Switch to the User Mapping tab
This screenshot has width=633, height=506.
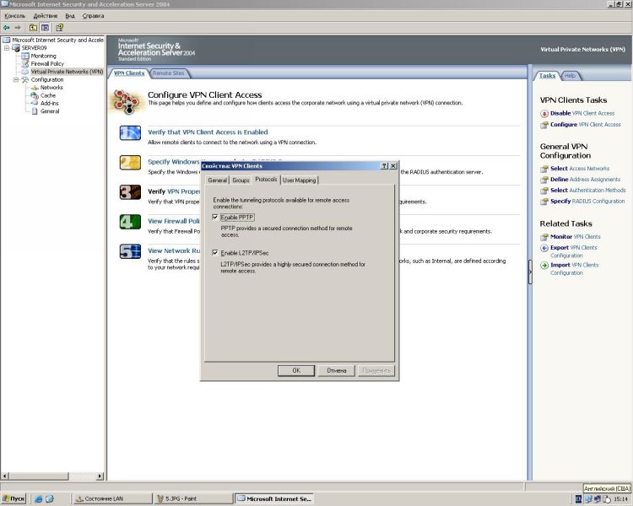pos(299,180)
